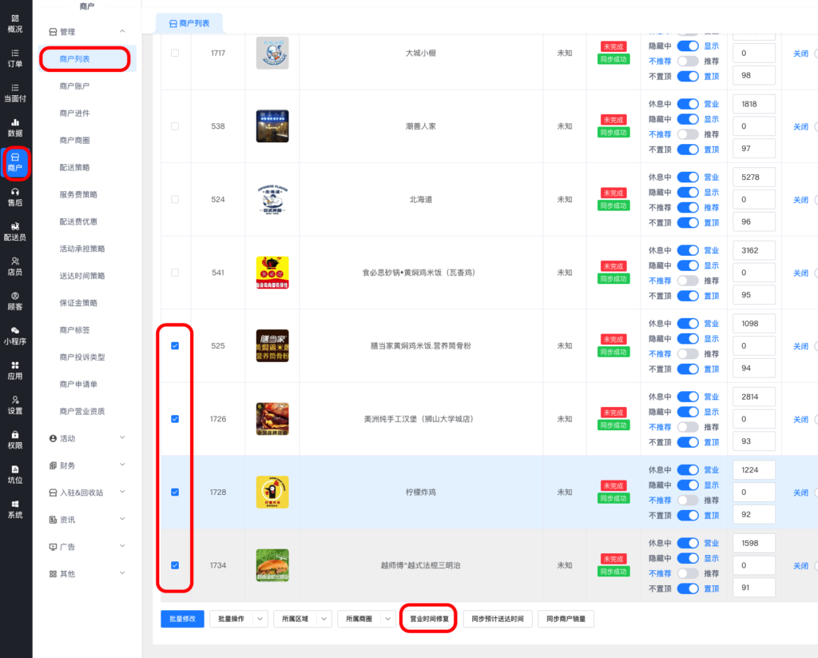Open the 设置 settings icon

(x=15, y=405)
